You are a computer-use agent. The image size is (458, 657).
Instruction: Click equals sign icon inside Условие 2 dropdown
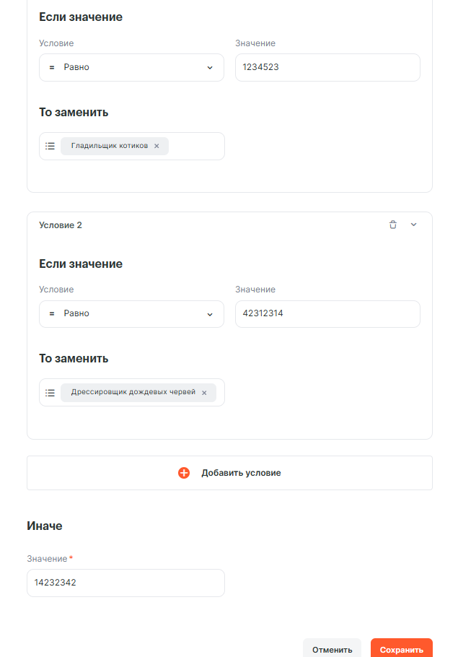(52, 314)
